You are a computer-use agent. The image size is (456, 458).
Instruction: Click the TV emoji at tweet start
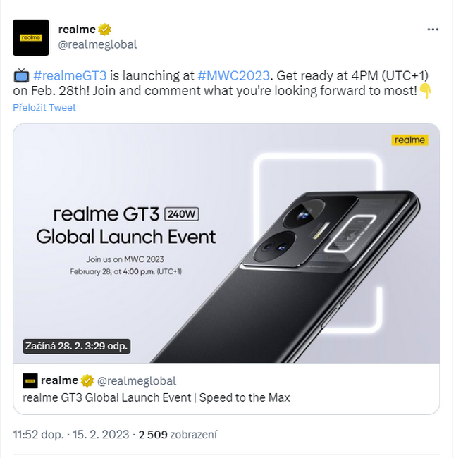(x=21, y=75)
